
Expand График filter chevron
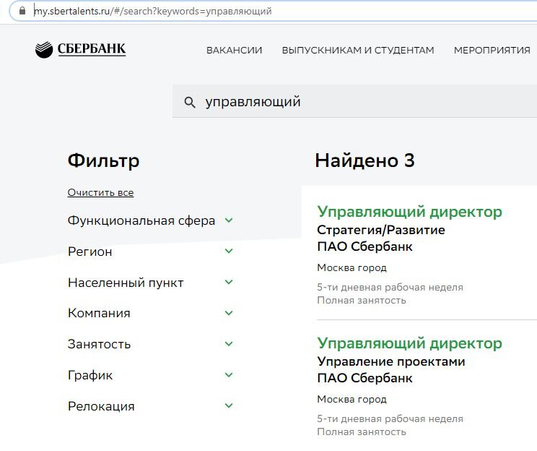pos(229,375)
